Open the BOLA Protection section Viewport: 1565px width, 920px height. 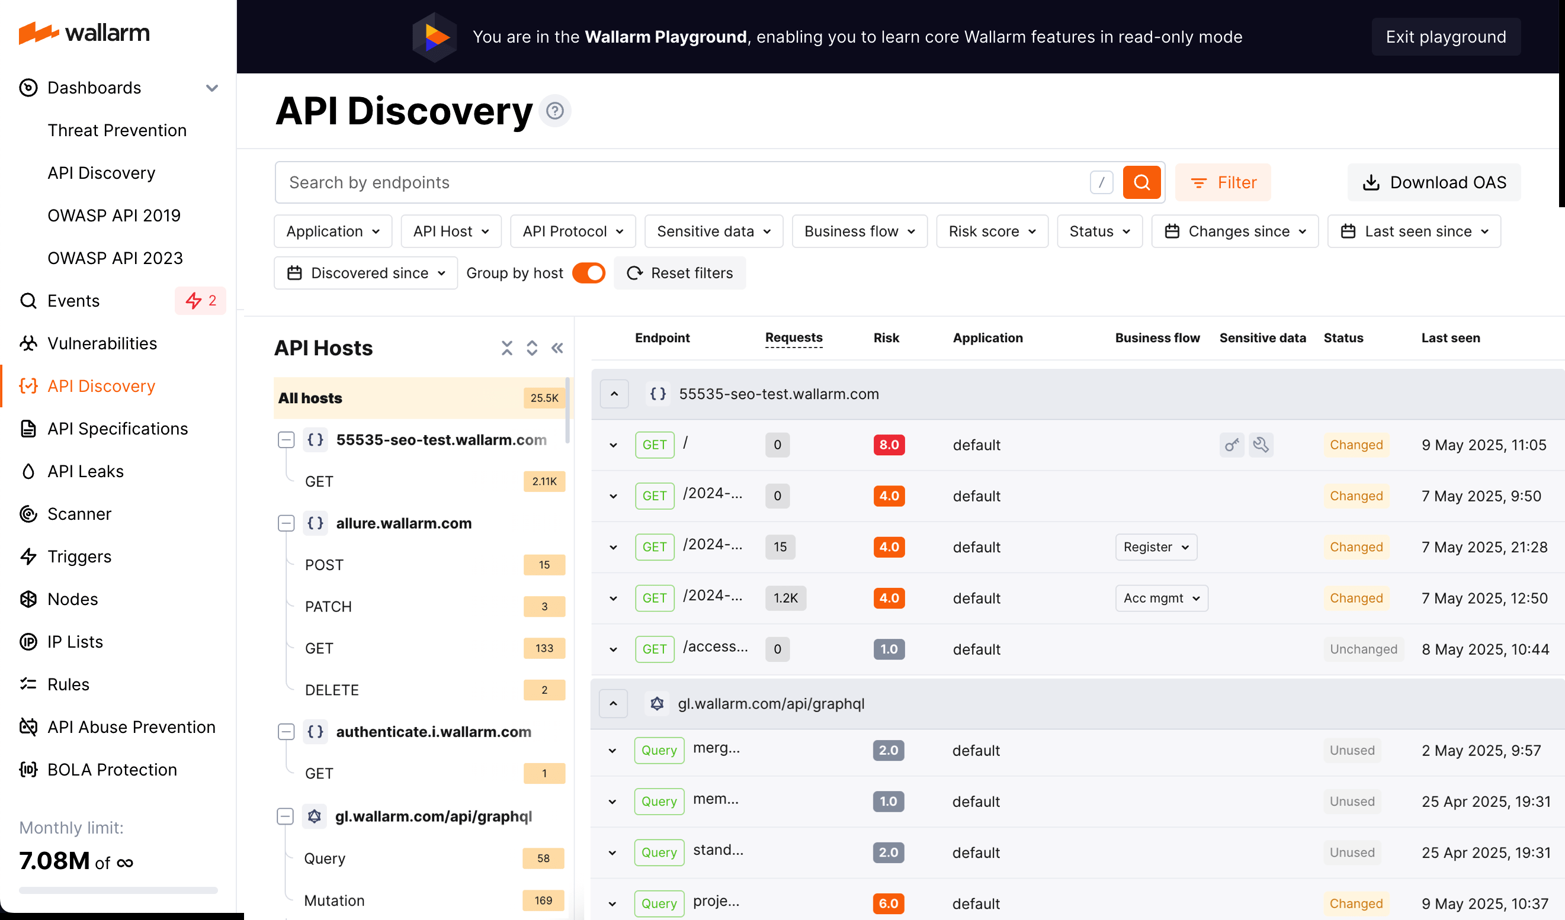(x=111, y=769)
